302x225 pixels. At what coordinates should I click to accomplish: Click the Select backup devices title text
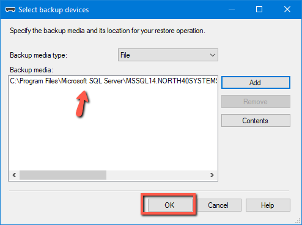[54, 10]
